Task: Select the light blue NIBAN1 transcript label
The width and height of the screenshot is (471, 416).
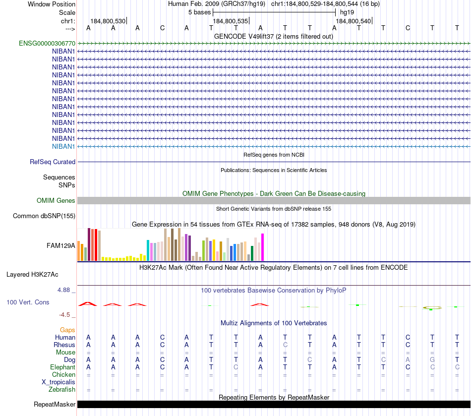Action: click(63, 146)
